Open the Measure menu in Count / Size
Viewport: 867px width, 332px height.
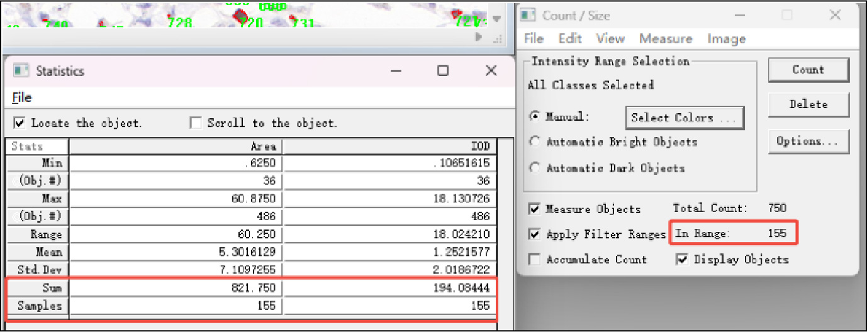point(666,39)
